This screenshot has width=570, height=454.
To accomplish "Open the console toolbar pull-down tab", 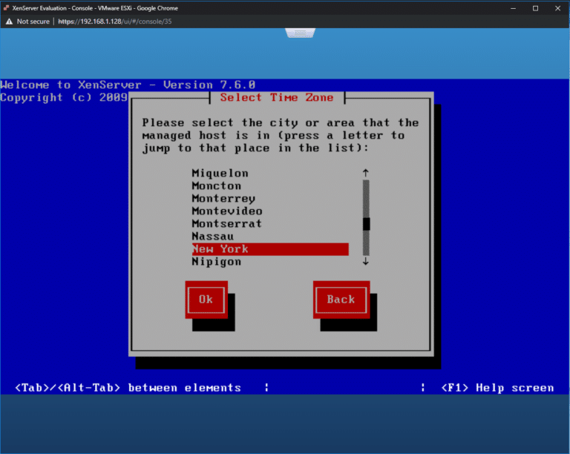I will (x=301, y=33).
